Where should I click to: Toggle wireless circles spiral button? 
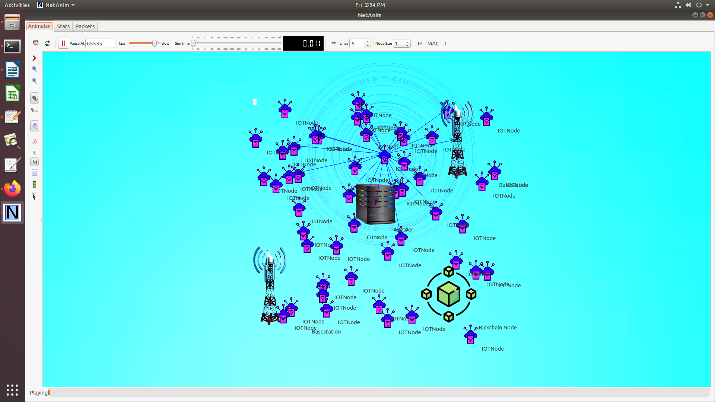(35, 126)
